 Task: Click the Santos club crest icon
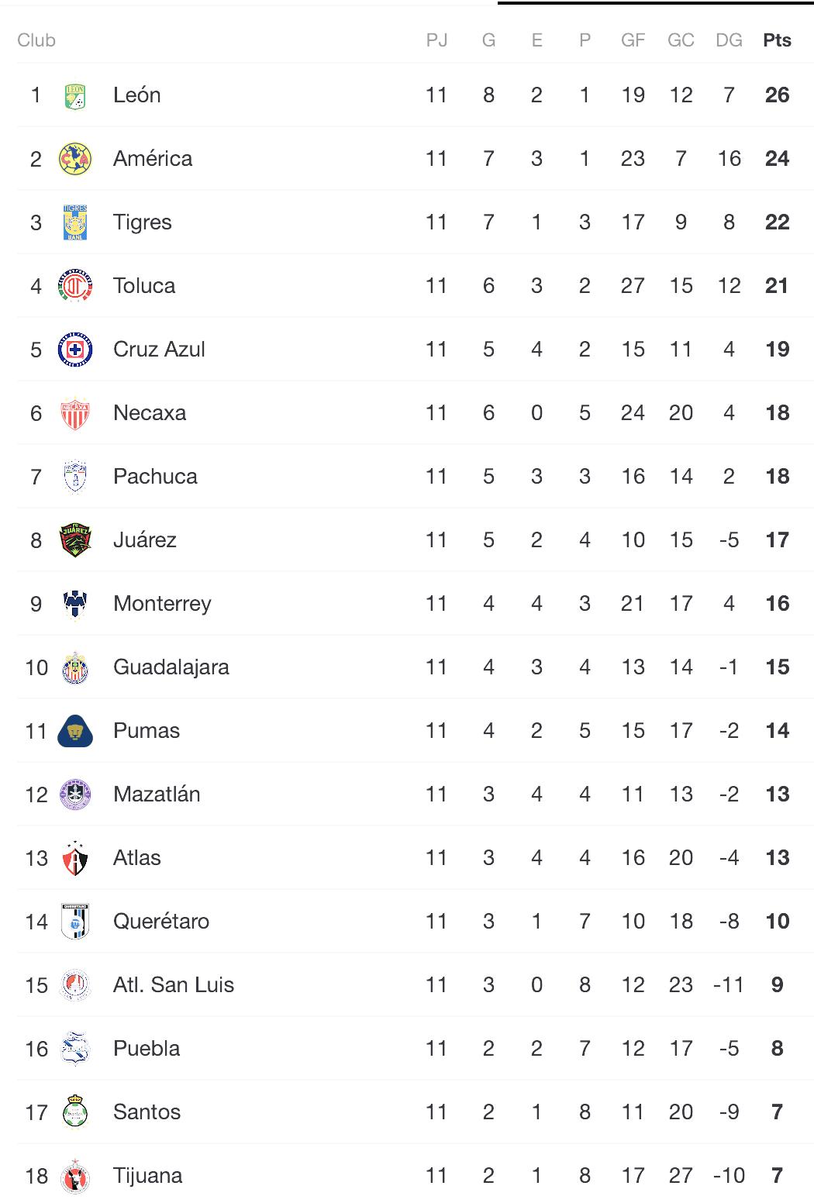tap(75, 1112)
